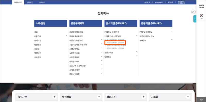Open more 법령정보 with plus icon
The height and width of the screenshot is (102, 206).
click(x=99, y=97)
